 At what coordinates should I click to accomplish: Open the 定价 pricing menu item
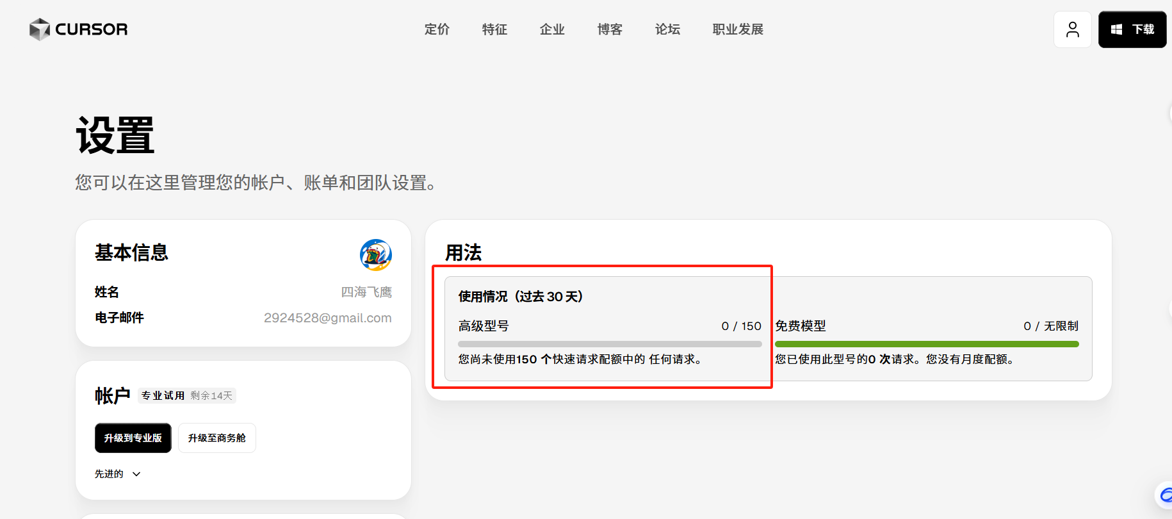pyautogui.click(x=437, y=29)
